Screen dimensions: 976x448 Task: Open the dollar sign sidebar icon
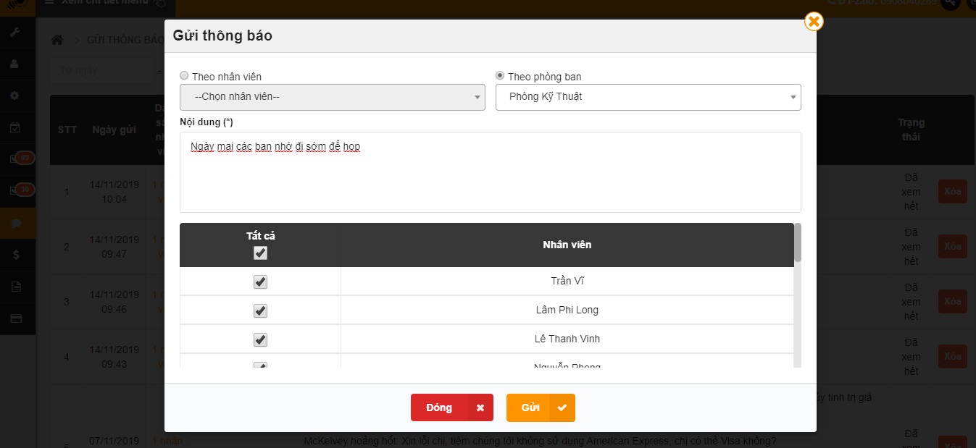[15, 255]
